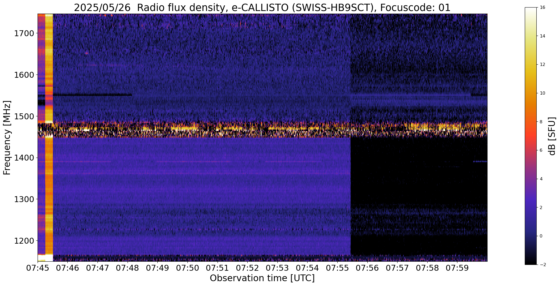Screen dimensions: 560x286
Task: Click the 07:57 time tick label
Action: [x=398, y=268]
